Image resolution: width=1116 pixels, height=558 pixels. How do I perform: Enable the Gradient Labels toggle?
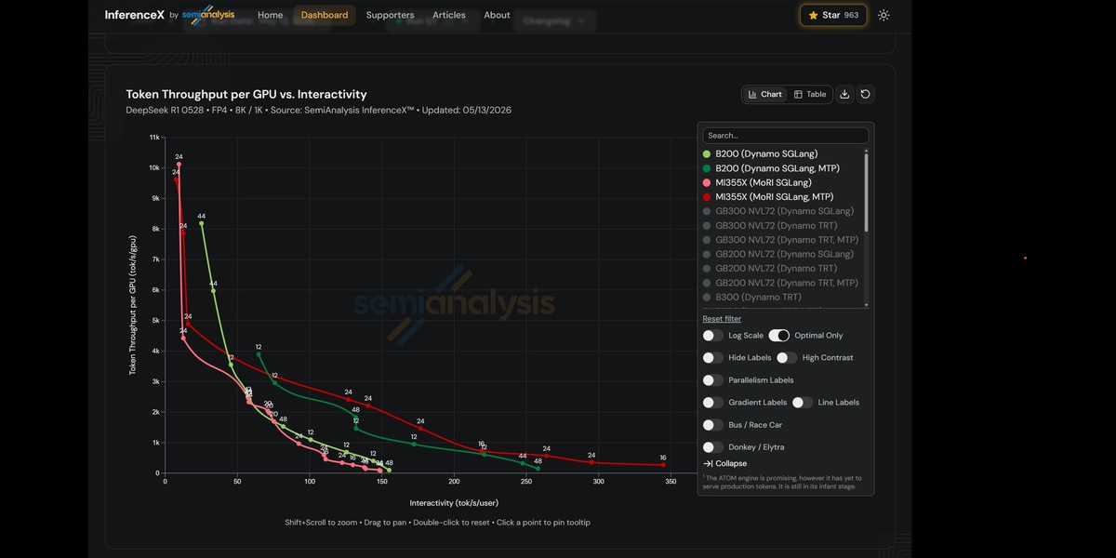713,403
